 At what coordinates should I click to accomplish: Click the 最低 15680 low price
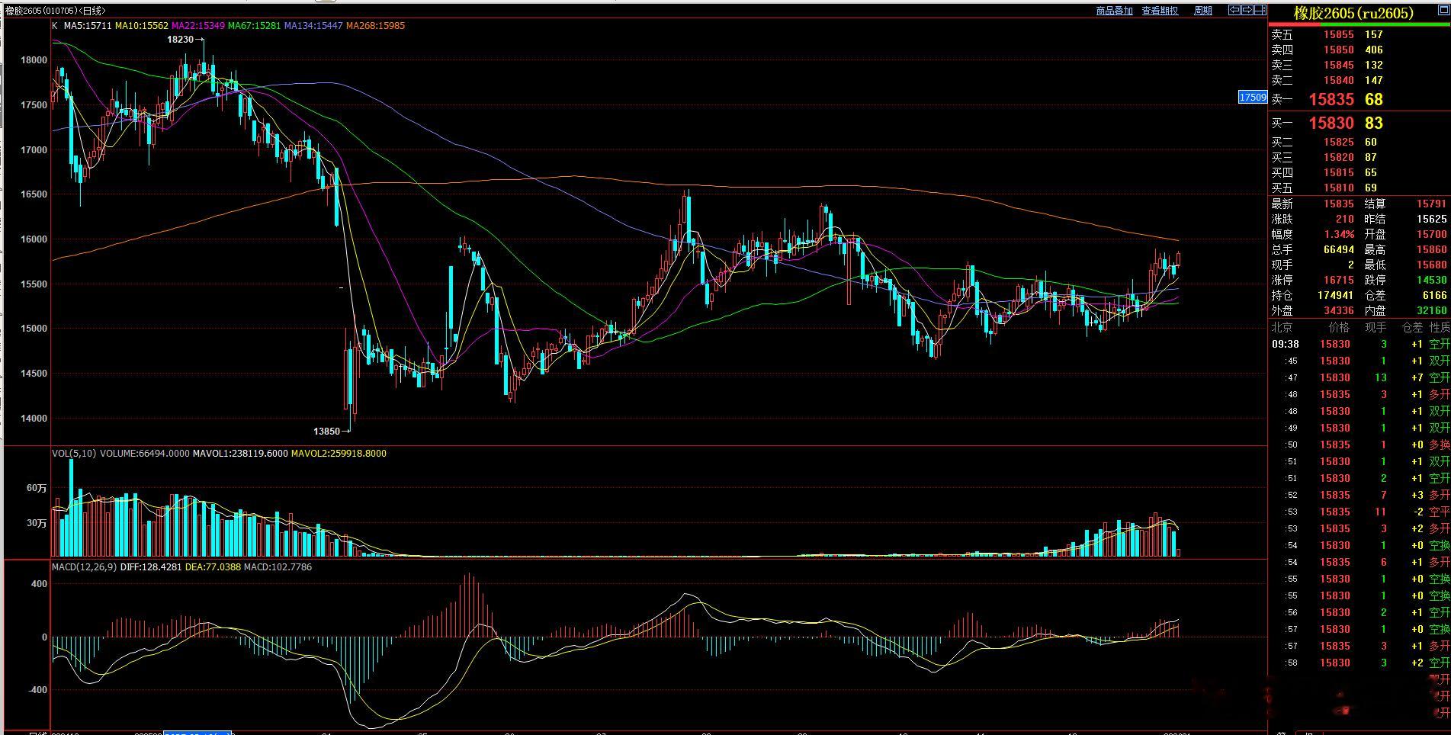tap(1431, 265)
